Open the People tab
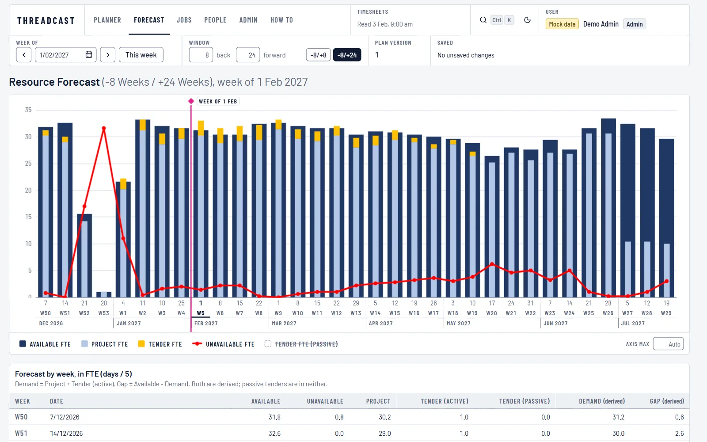The width and height of the screenshot is (707, 442). [x=215, y=20]
